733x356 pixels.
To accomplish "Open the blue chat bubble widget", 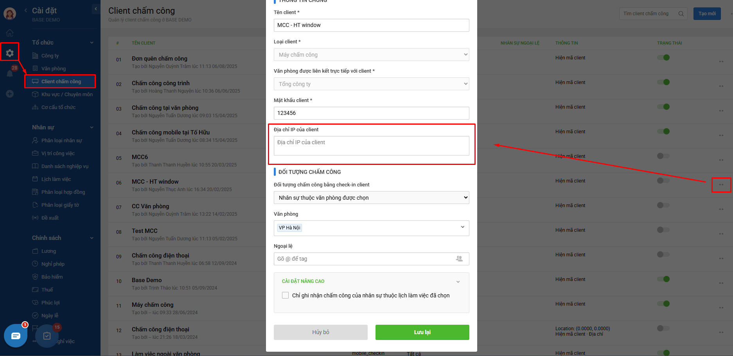I will tap(16, 336).
